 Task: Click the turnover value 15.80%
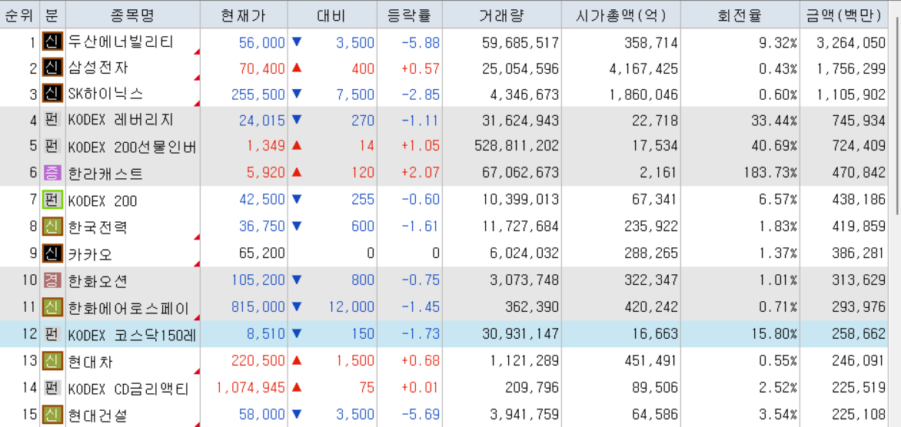click(773, 335)
